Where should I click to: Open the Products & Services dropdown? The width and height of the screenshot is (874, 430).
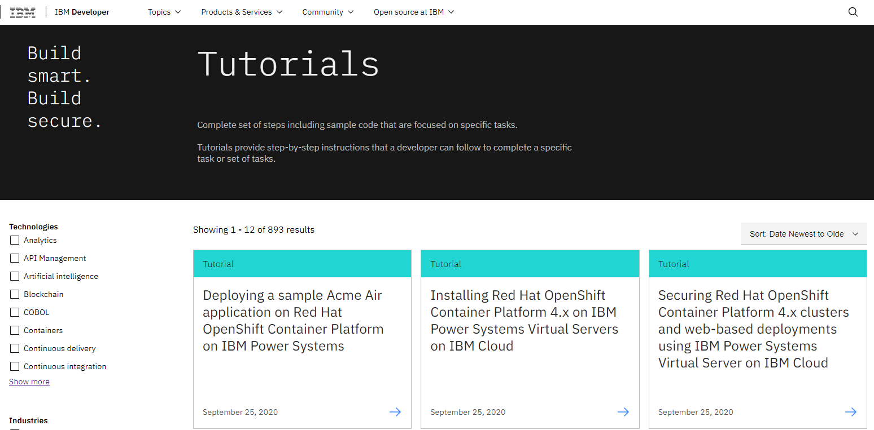[x=242, y=12]
